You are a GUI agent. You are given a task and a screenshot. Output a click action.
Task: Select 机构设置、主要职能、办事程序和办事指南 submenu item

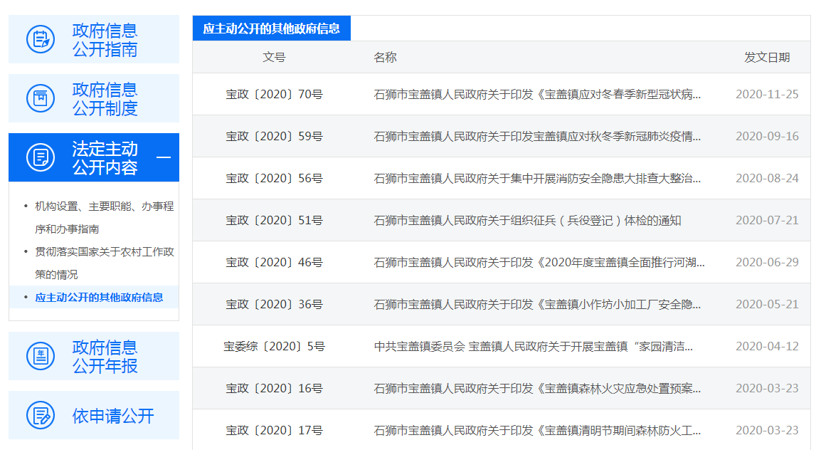tap(104, 217)
